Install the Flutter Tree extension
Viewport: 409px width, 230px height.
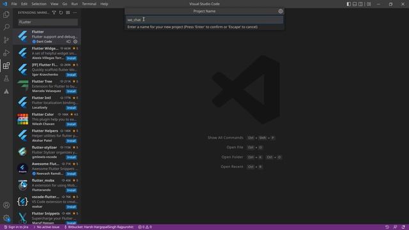pyautogui.click(x=71, y=91)
